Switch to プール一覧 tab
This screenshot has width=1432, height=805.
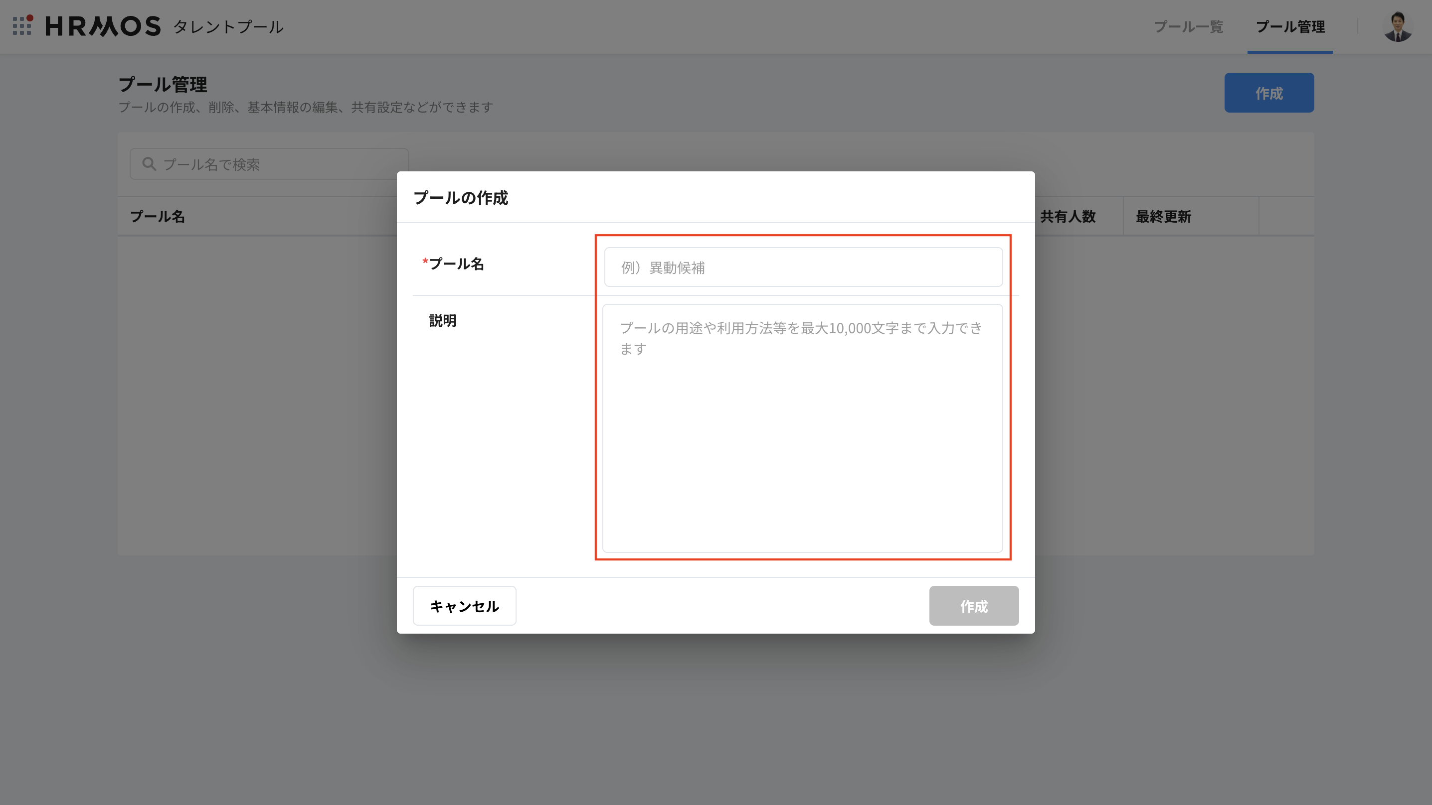(x=1188, y=27)
